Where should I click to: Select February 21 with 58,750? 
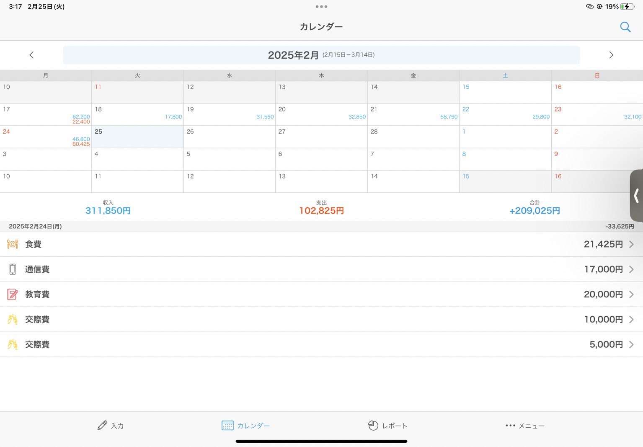[x=413, y=114]
